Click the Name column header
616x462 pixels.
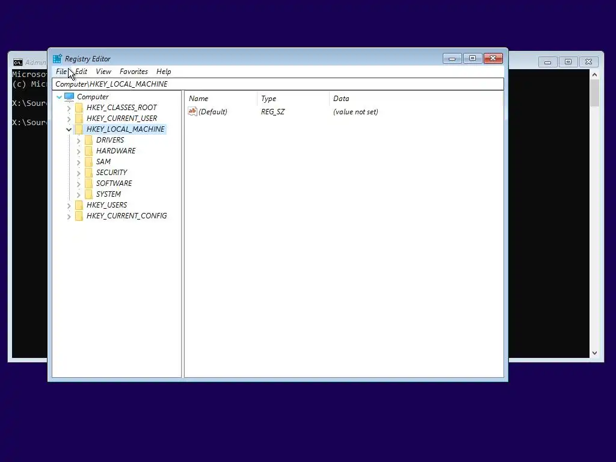(x=222, y=99)
